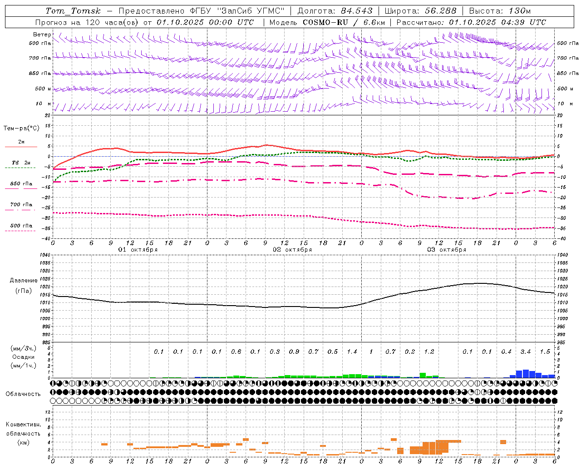
Task: Click the (мм/3ч.) precipitation unit label
Action: [23, 348]
